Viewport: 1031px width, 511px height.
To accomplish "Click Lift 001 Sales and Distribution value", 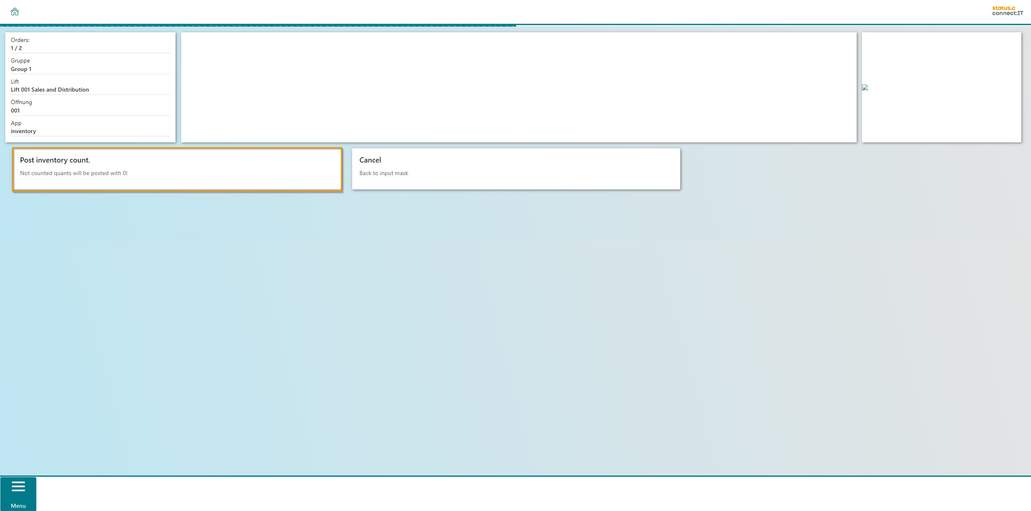I will [50, 90].
